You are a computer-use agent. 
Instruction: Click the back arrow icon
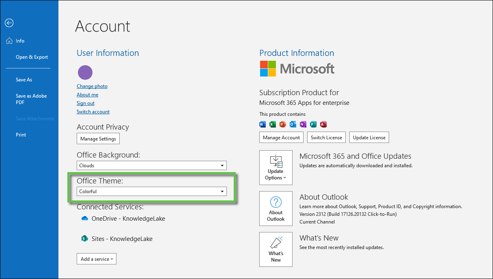click(x=9, y=23)
